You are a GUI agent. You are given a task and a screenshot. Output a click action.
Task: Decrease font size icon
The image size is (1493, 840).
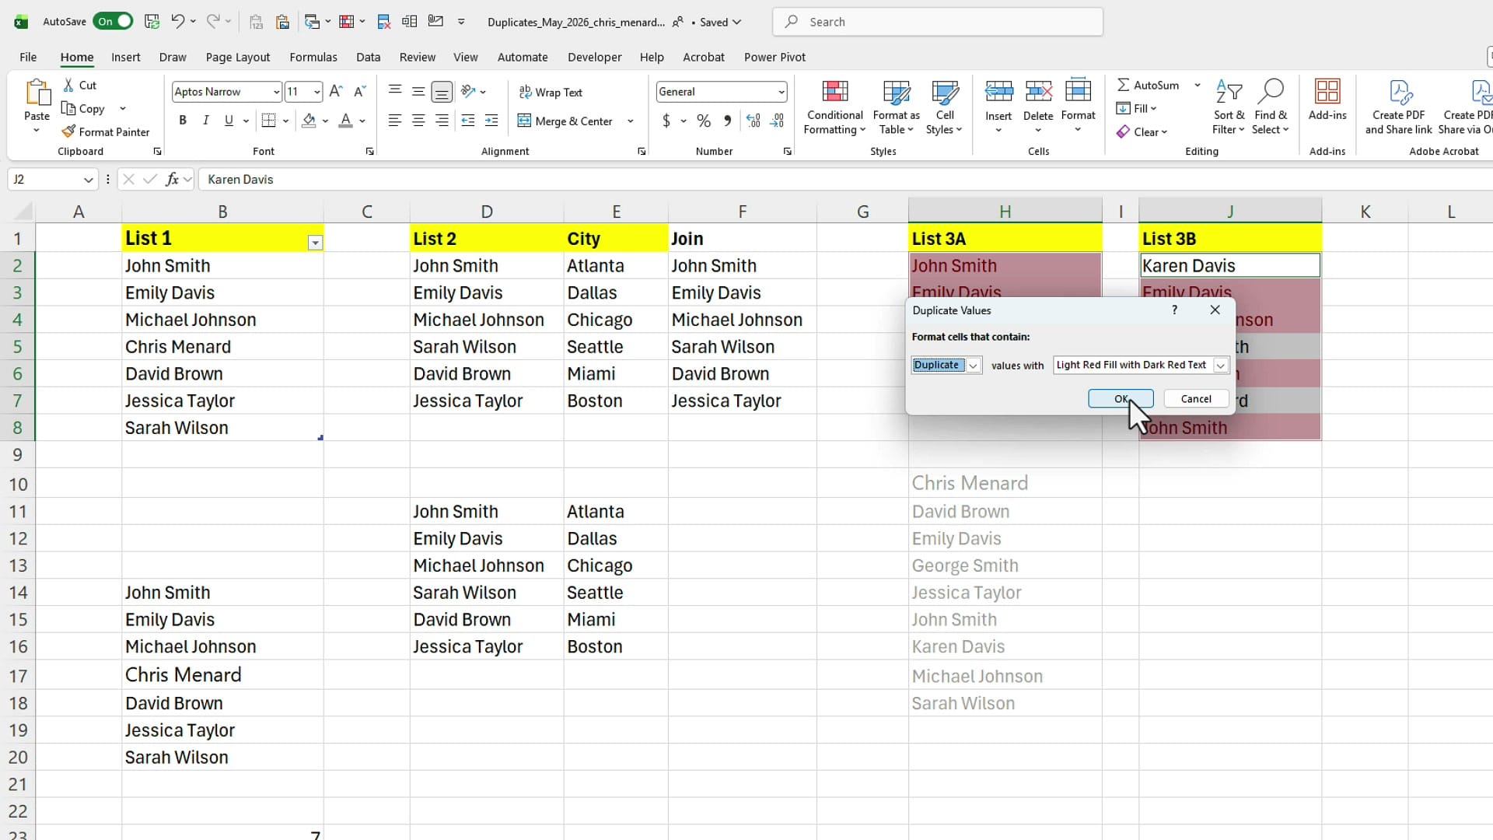click(359, 92)
